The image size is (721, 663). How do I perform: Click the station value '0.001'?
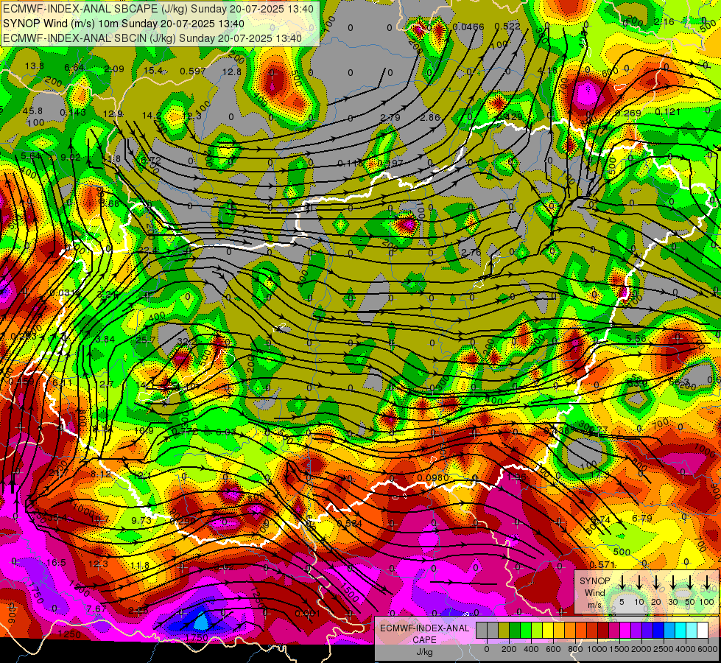tap(308, 614)
